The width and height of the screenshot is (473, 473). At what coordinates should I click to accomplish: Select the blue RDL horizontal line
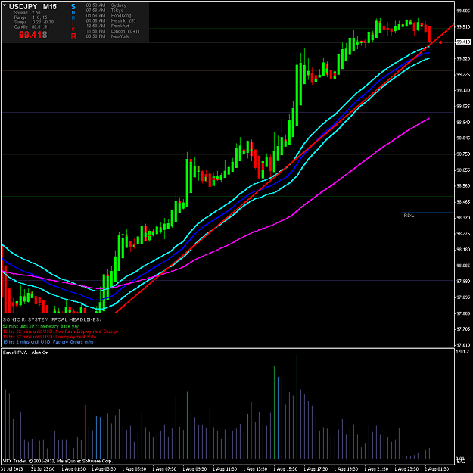click(x=428, y=213)
